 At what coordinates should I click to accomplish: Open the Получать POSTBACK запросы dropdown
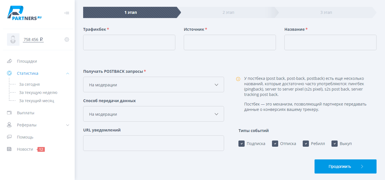pyautogui.click(x=153, y=85)
